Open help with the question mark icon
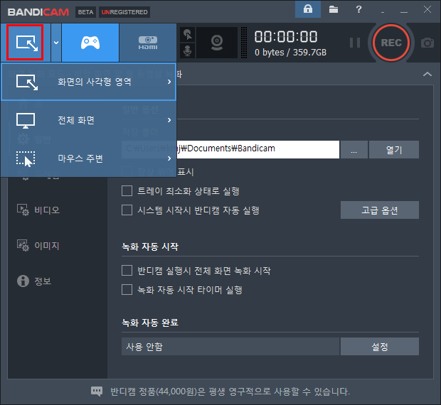441x405 pixels. point(358,9)
